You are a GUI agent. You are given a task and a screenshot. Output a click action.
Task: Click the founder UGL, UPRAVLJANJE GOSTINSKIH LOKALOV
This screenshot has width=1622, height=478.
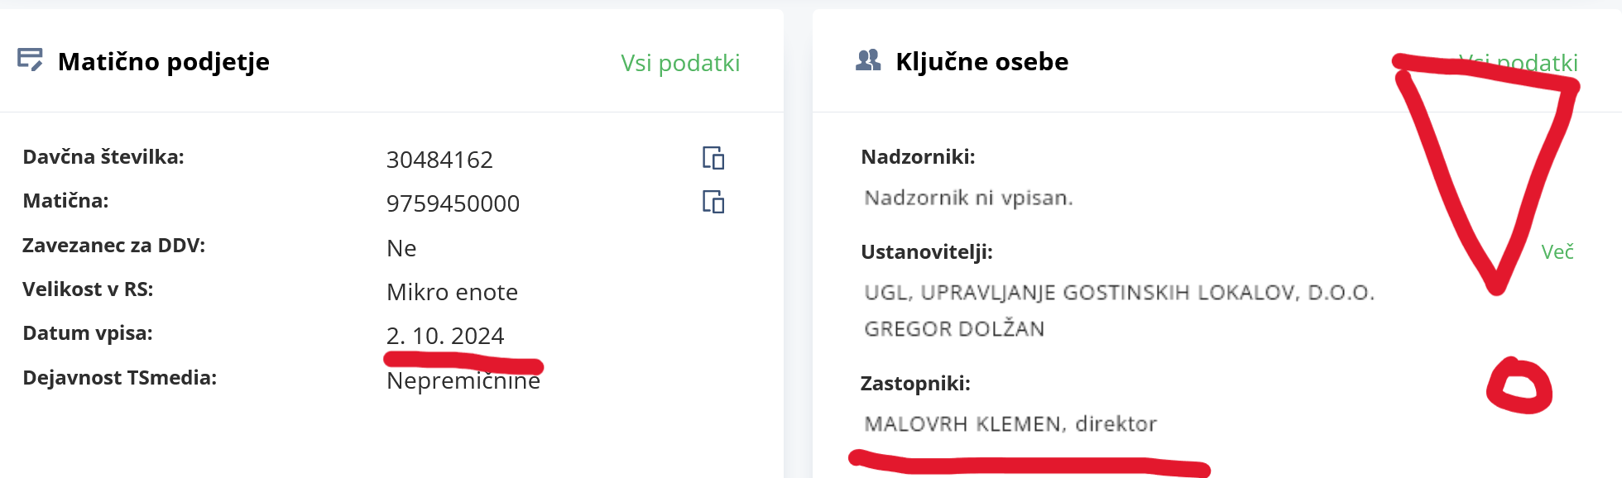click(x=1119, y=293)
